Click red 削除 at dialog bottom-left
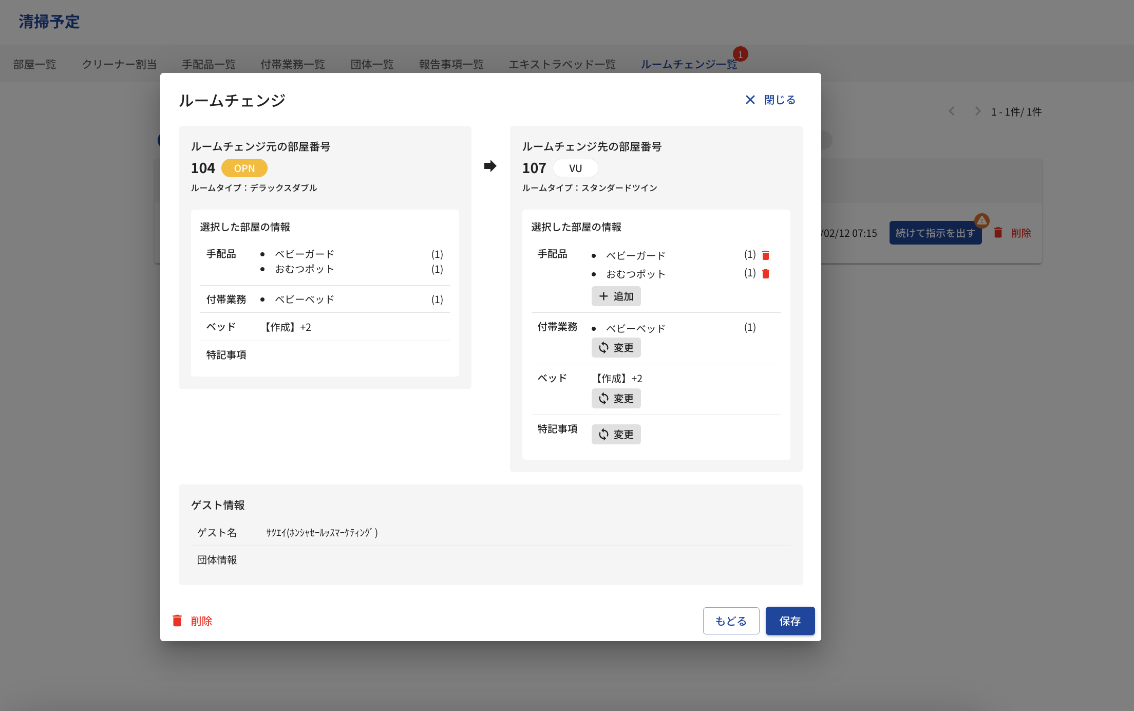 [193, 621]
